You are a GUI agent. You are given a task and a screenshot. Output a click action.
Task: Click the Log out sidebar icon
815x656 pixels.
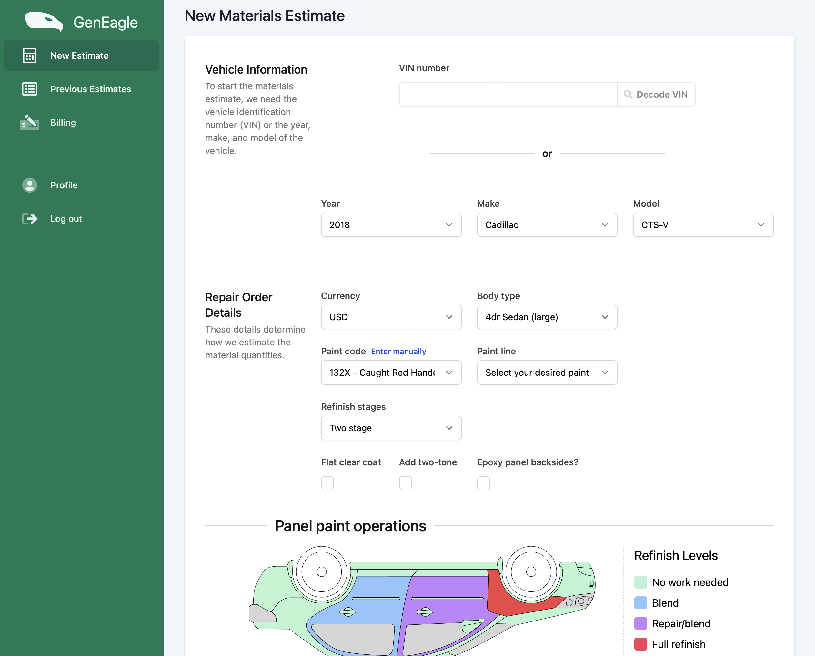point(29,218)
